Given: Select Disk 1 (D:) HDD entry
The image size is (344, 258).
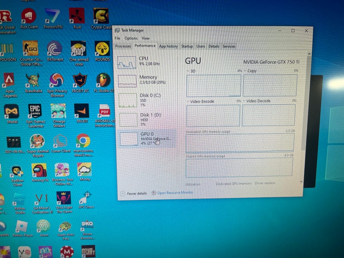Looking at the screenshot, I should tap(147, 119).
